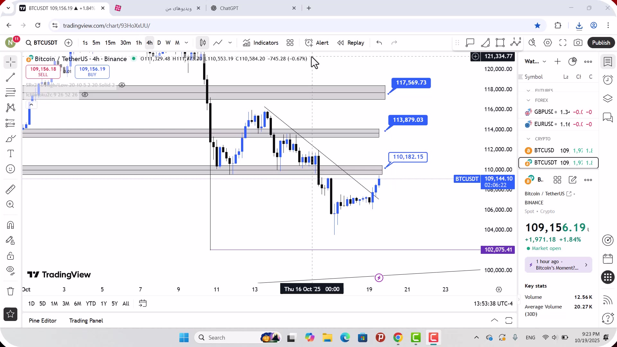Viewport: 617px width, 347px height.
Task: Select the text annotation tool
Action: [11, 154]
